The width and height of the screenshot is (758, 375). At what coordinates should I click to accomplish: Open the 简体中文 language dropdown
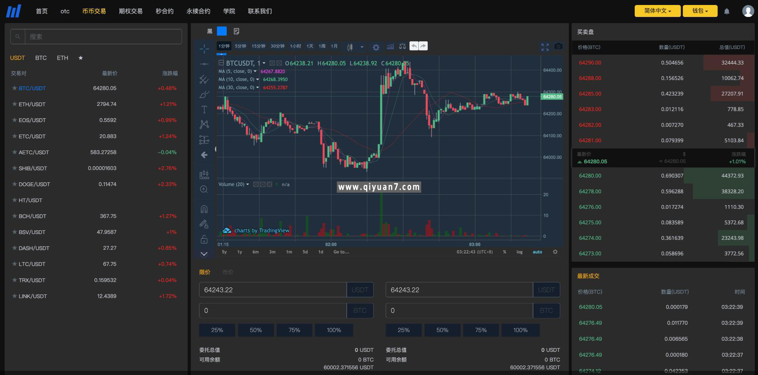657,11
